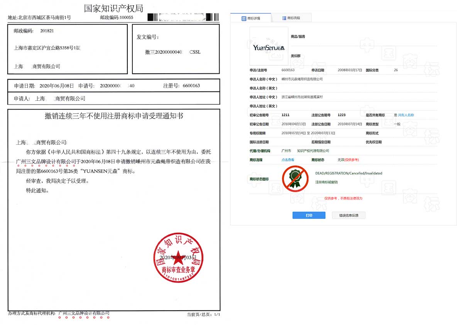Select 初审公告日期 value 2010年04月13日
Image resolution: width=463 pixels, height=325 pixels.
point(294,124)
